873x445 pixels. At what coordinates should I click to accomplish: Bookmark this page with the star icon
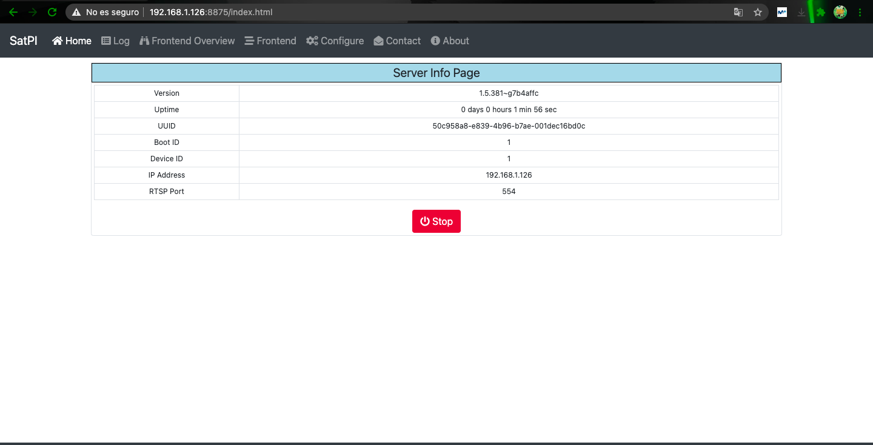[x=757, y=12]
